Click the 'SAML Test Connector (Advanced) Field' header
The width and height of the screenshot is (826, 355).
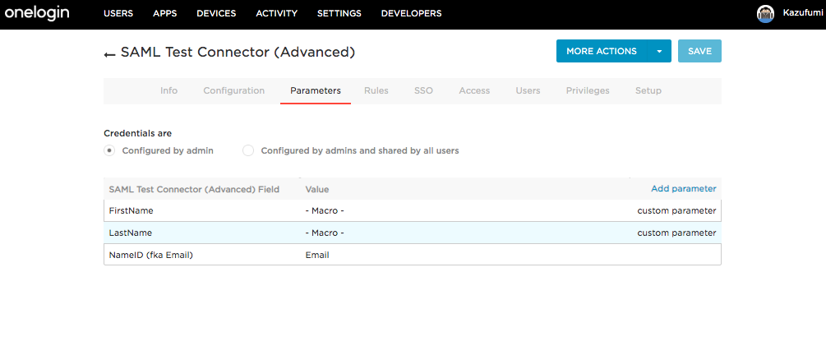click(x=194, y=189)
